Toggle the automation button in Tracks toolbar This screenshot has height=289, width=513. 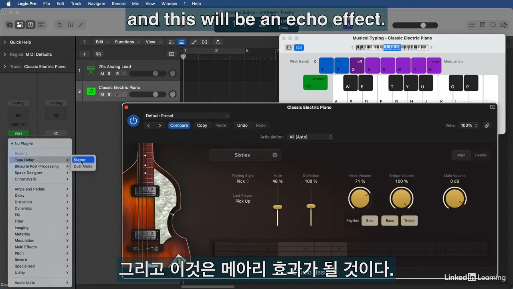[x=194, y=42]
